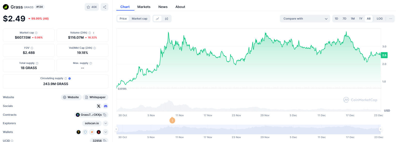
Task: Switch chart to Market cap view
Action: 139,19
